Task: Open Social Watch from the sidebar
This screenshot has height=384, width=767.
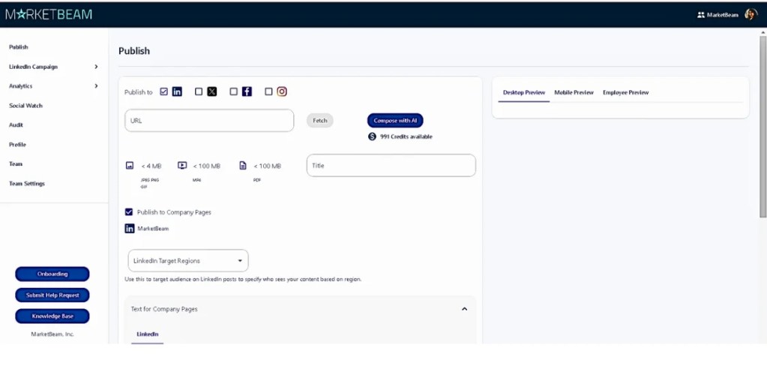Action: [25, 106]
